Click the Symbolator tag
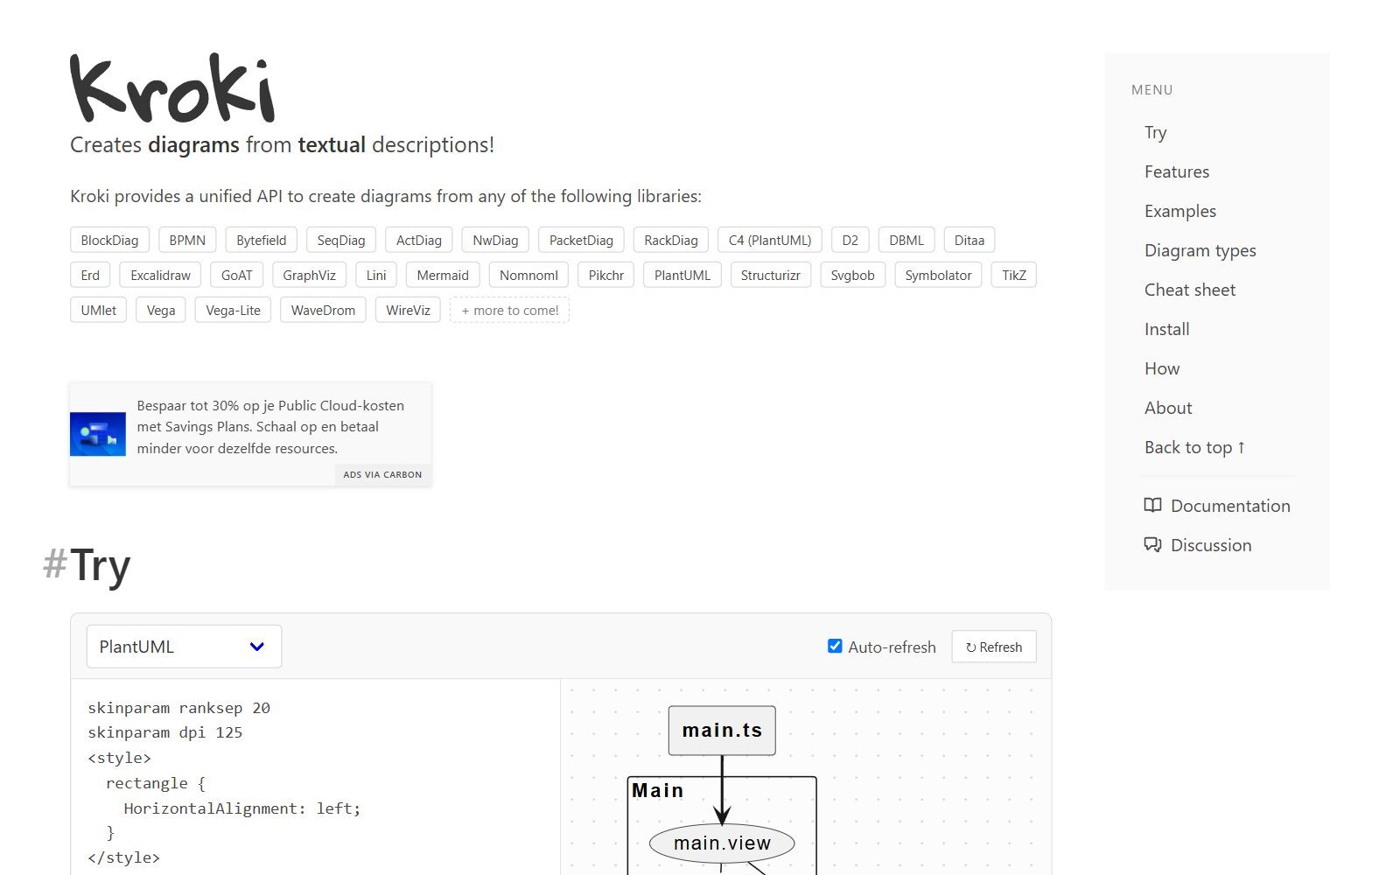1400x875 pixels. pos(938,275)
